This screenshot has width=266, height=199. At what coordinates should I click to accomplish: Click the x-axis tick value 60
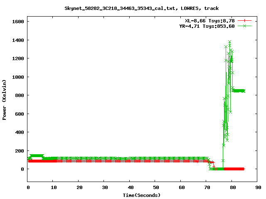[x=182, y=187]
